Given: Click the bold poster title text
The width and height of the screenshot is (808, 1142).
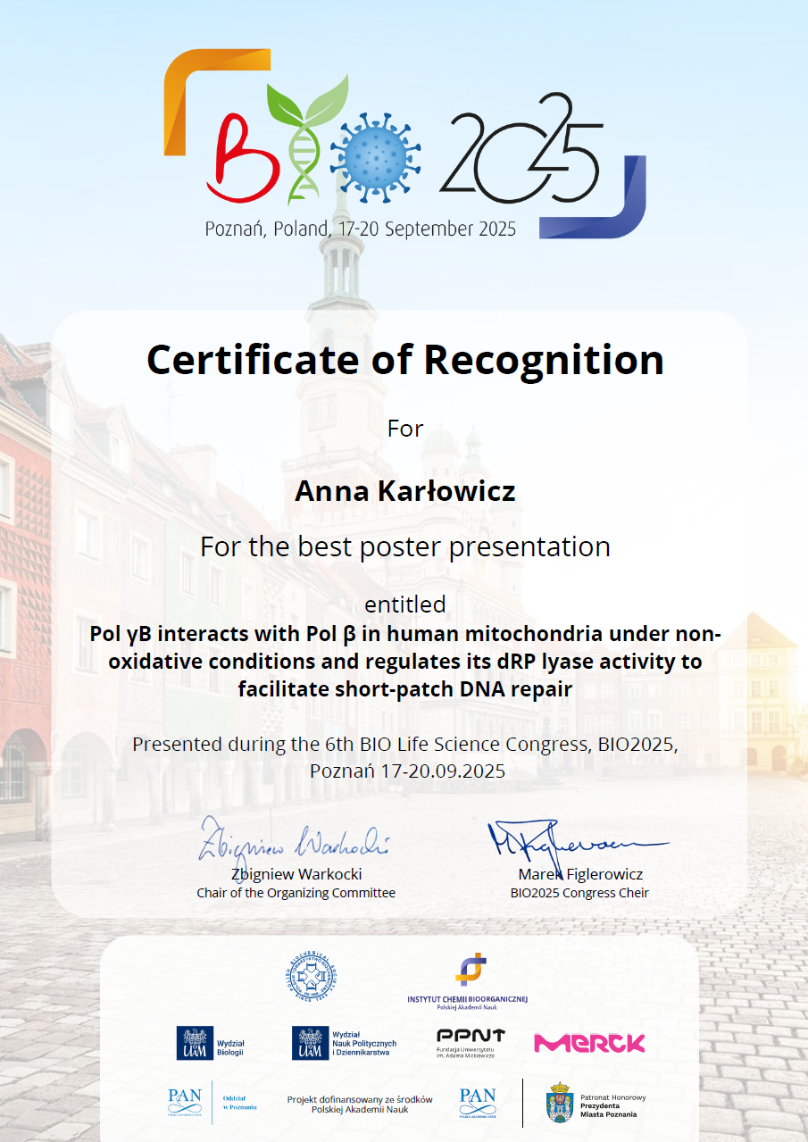Looking at the screenshot, I should pos(404,662).
